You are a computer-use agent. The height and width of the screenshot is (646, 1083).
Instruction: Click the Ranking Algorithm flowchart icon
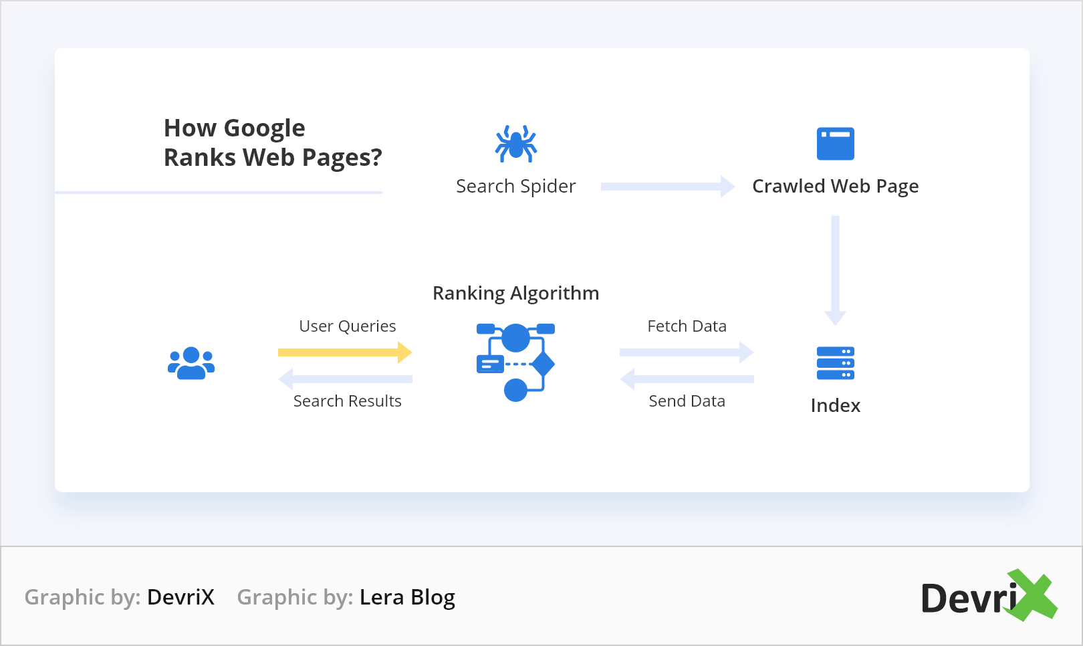click(515, 362)
